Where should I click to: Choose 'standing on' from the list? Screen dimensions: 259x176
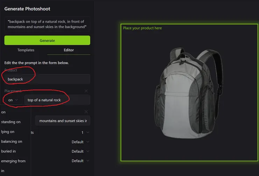(x=11, y=122)
